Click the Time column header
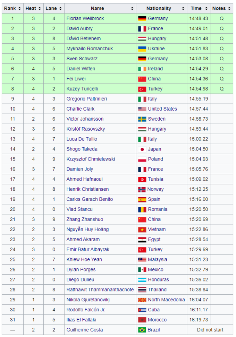 coord(196,9)
